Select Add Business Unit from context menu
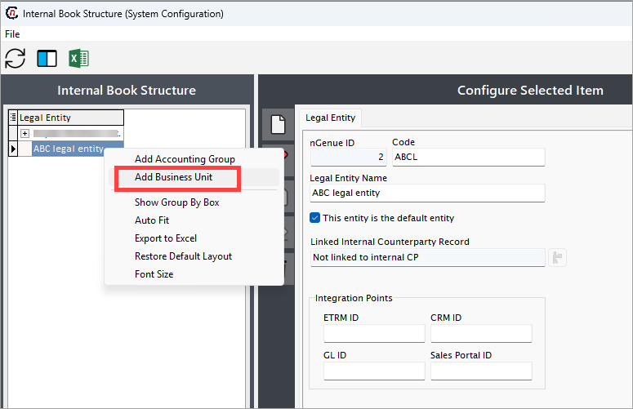Image resolution: width=633 pixels, height=409 pixels. point(174,177)
